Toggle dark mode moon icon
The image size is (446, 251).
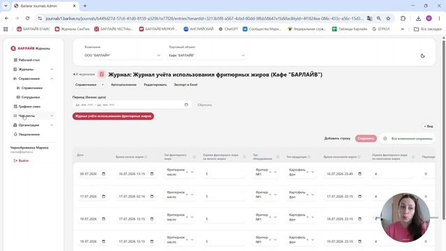(x=423, y=56)
